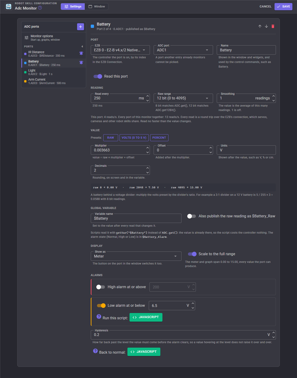This screenshot has height=378, width=297.
Task: Apply the PERCENT preset
Action: pyautogui.click(x=159, y=138)
